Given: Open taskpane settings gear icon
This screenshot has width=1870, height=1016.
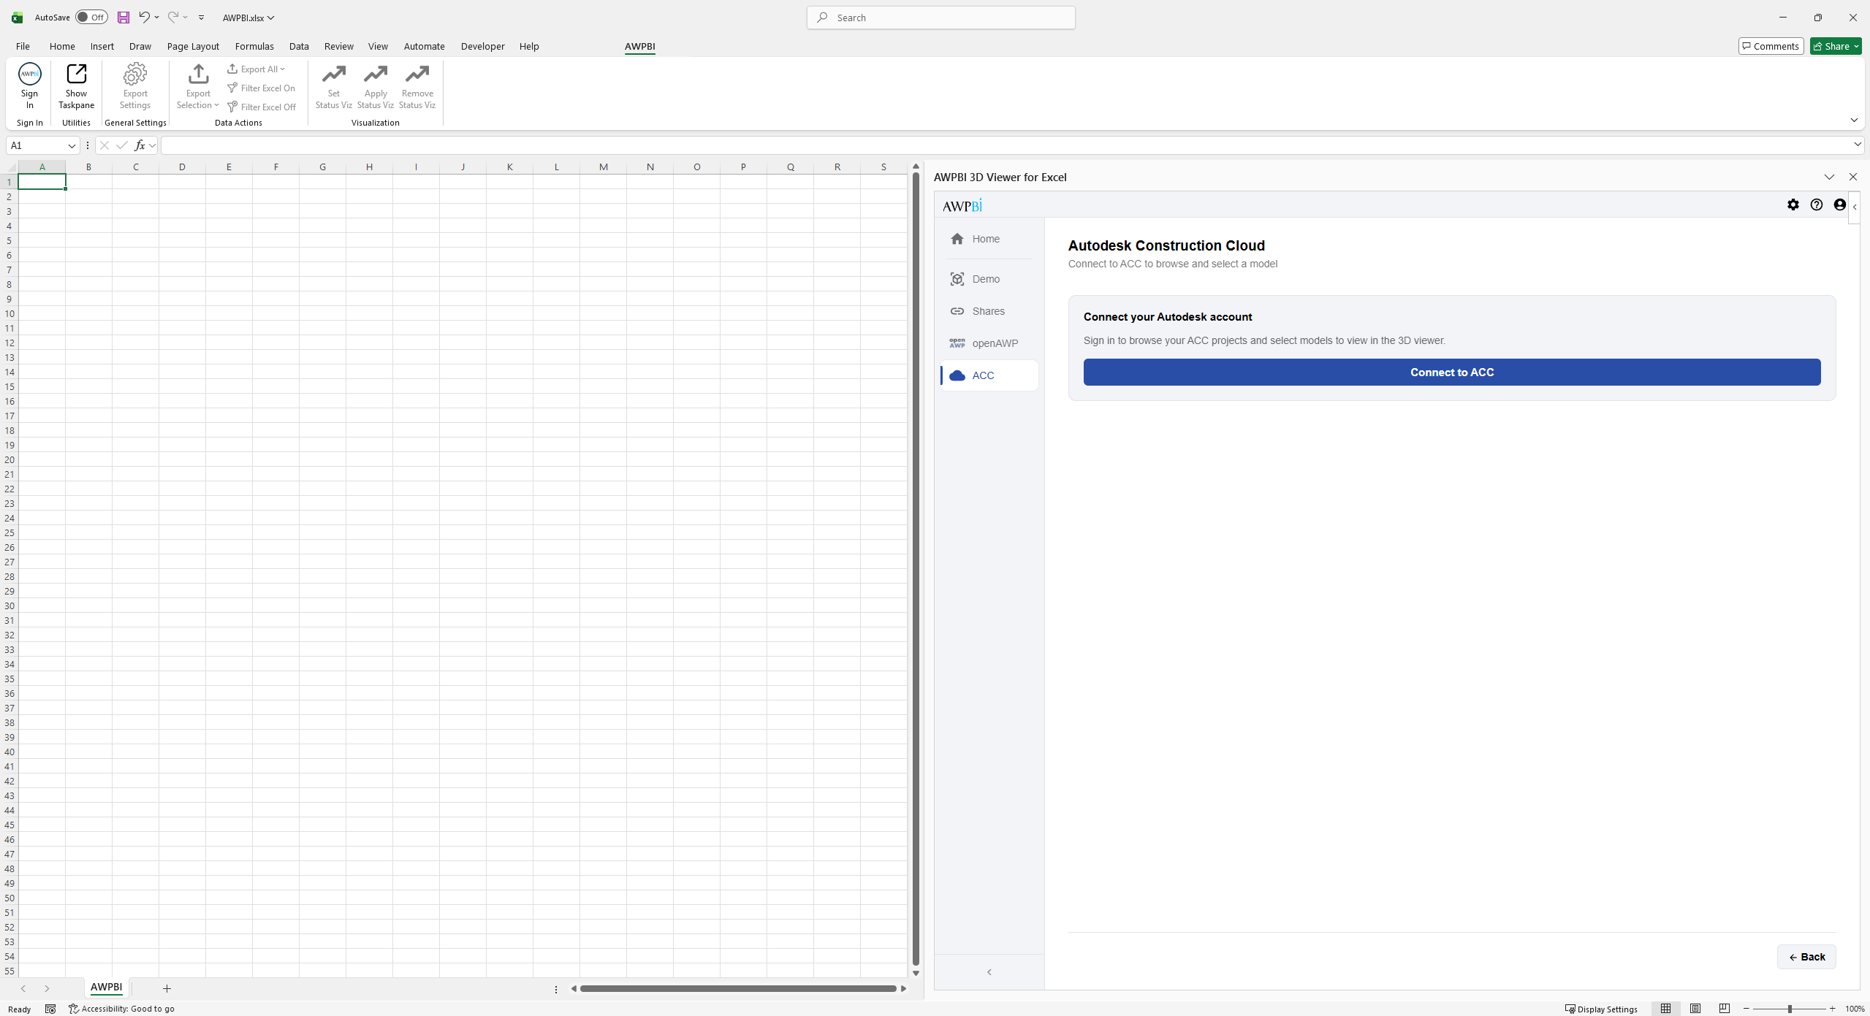Looking at the screenshot, I should [x=1793, y=205].
